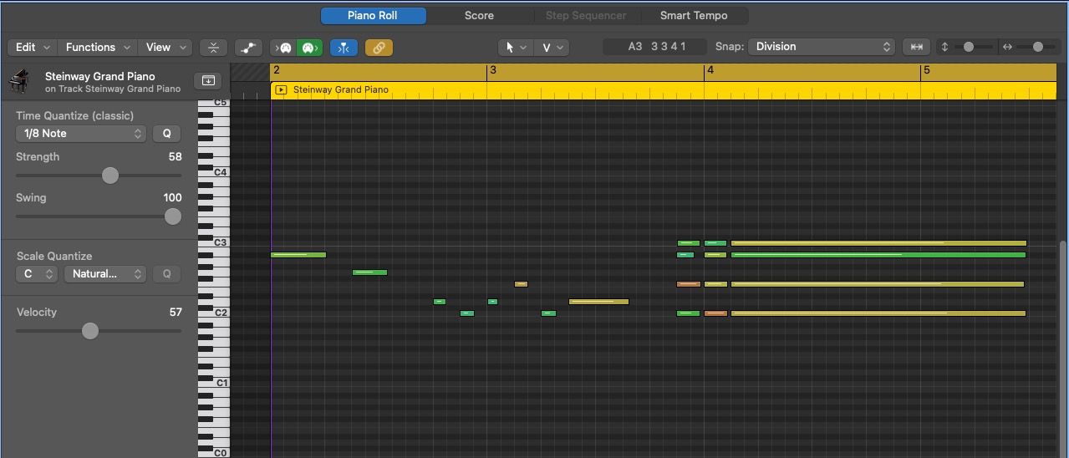Toggle the MIDI In button
Viewport: 1069px width, 458px height.
pos(283,48)
